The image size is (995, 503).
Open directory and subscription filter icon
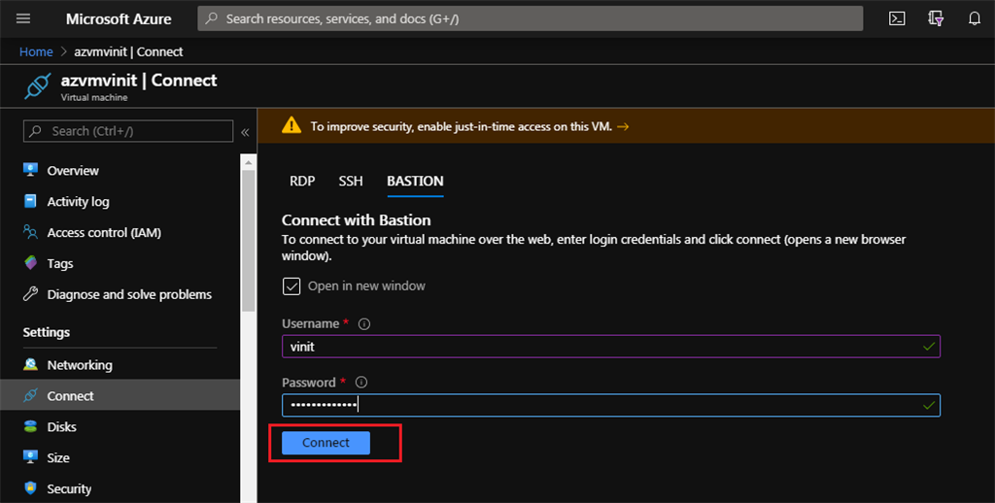tap(936, 18)
